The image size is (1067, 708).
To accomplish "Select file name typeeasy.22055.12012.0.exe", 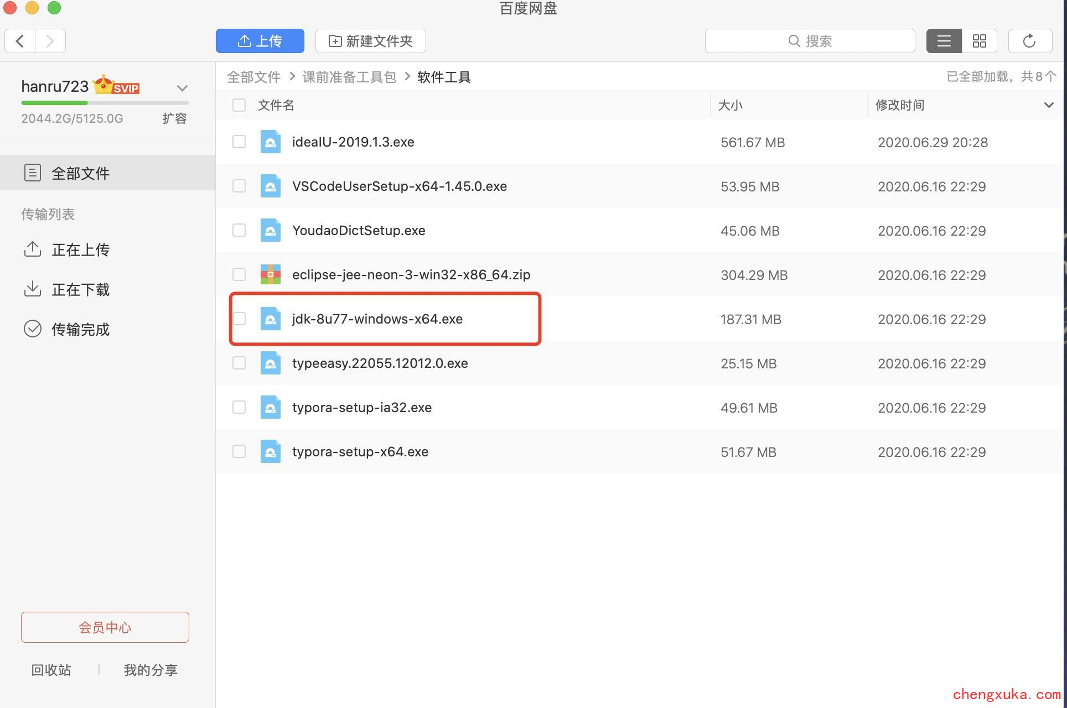I will click(x=380, y=363).
